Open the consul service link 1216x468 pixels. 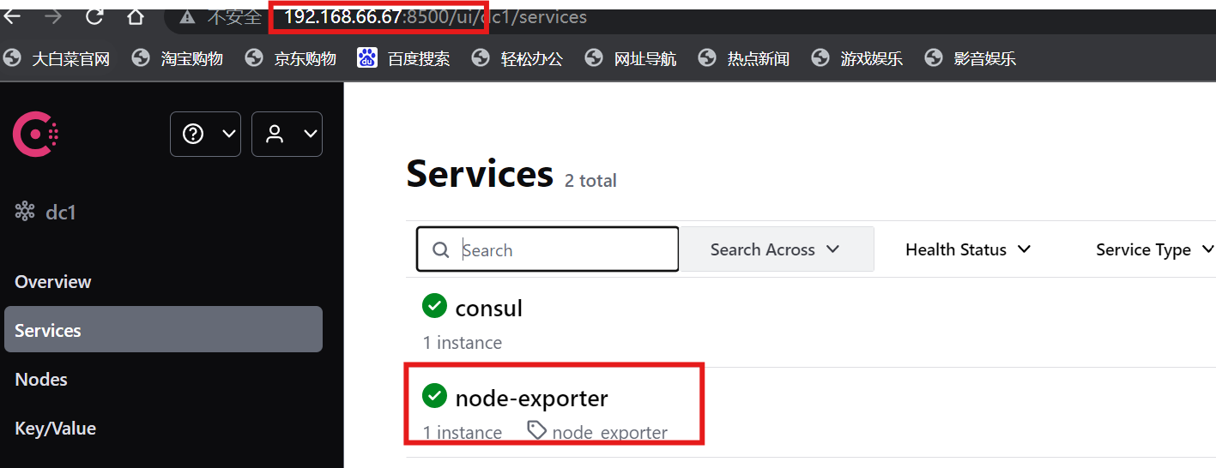[489, 308]
